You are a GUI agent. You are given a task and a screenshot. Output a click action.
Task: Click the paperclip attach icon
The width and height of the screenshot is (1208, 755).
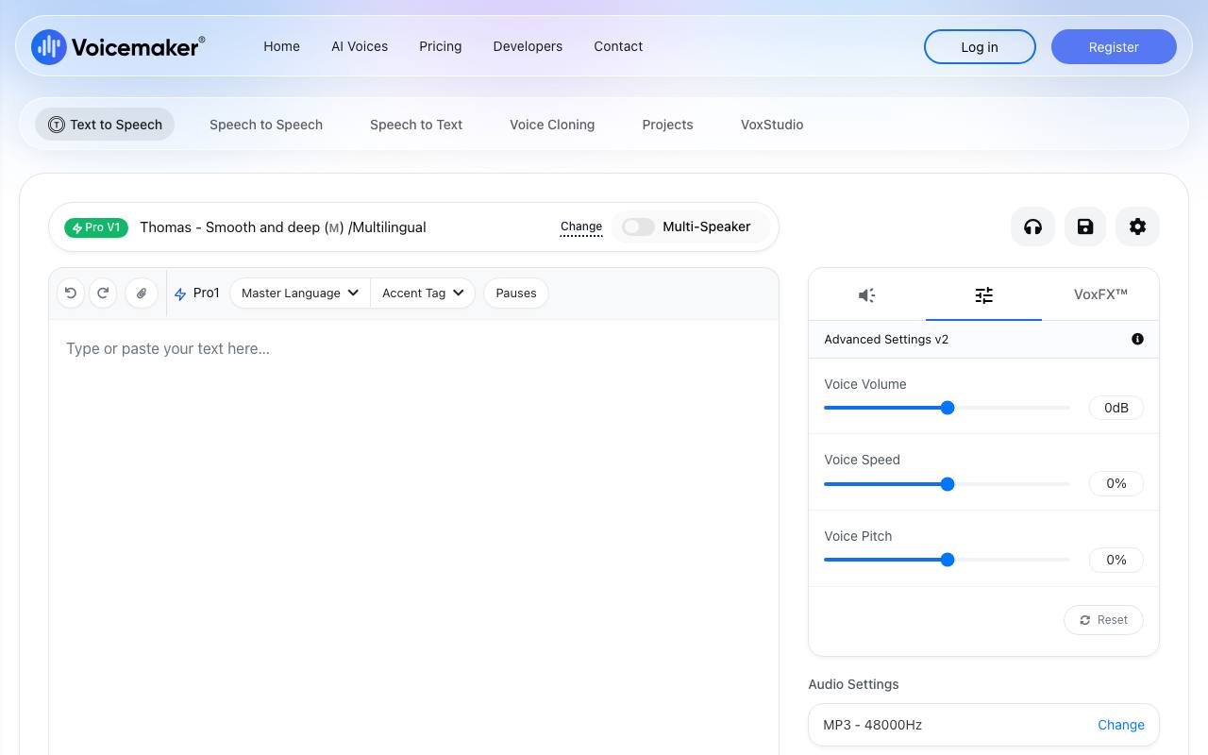[142, 294]
